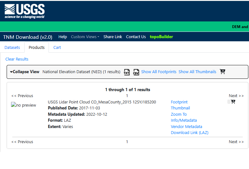Open the Help menu item
The image size is (249, 169).
tap(63, 37)
